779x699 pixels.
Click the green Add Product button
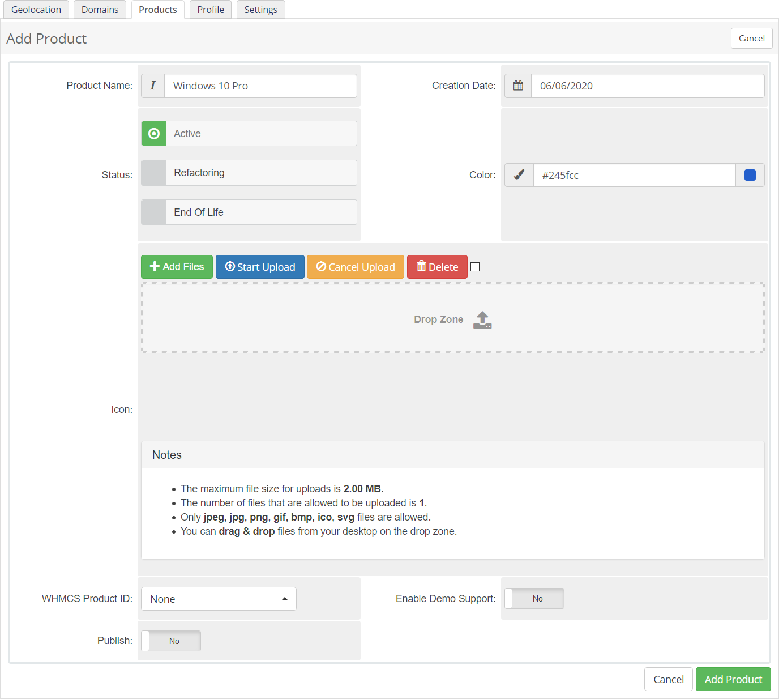[733, 679]
